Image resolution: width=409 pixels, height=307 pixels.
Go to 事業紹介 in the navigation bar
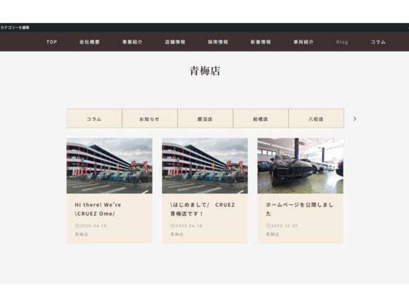[x=132, y=42]
